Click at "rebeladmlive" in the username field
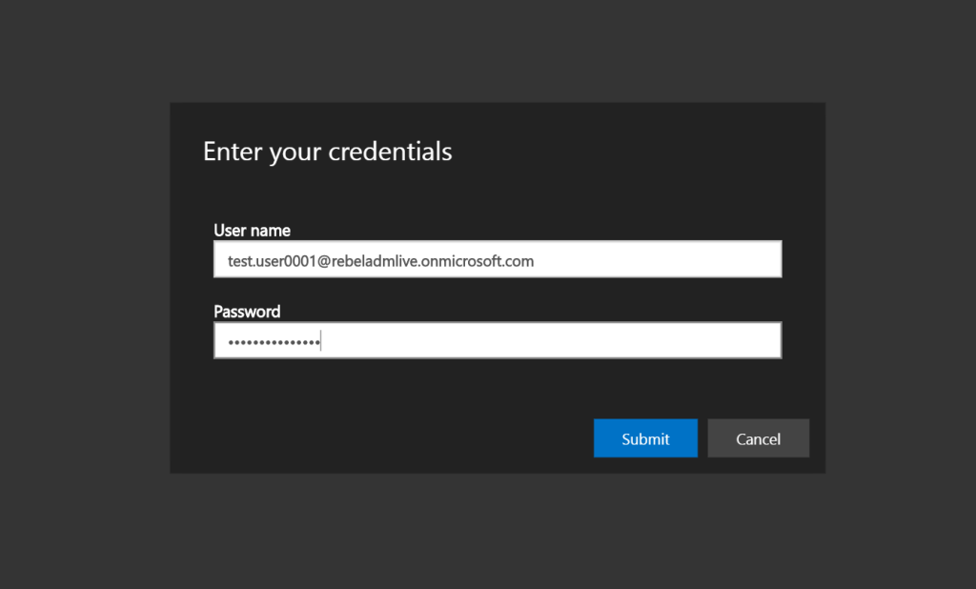 tap(375, 261)
